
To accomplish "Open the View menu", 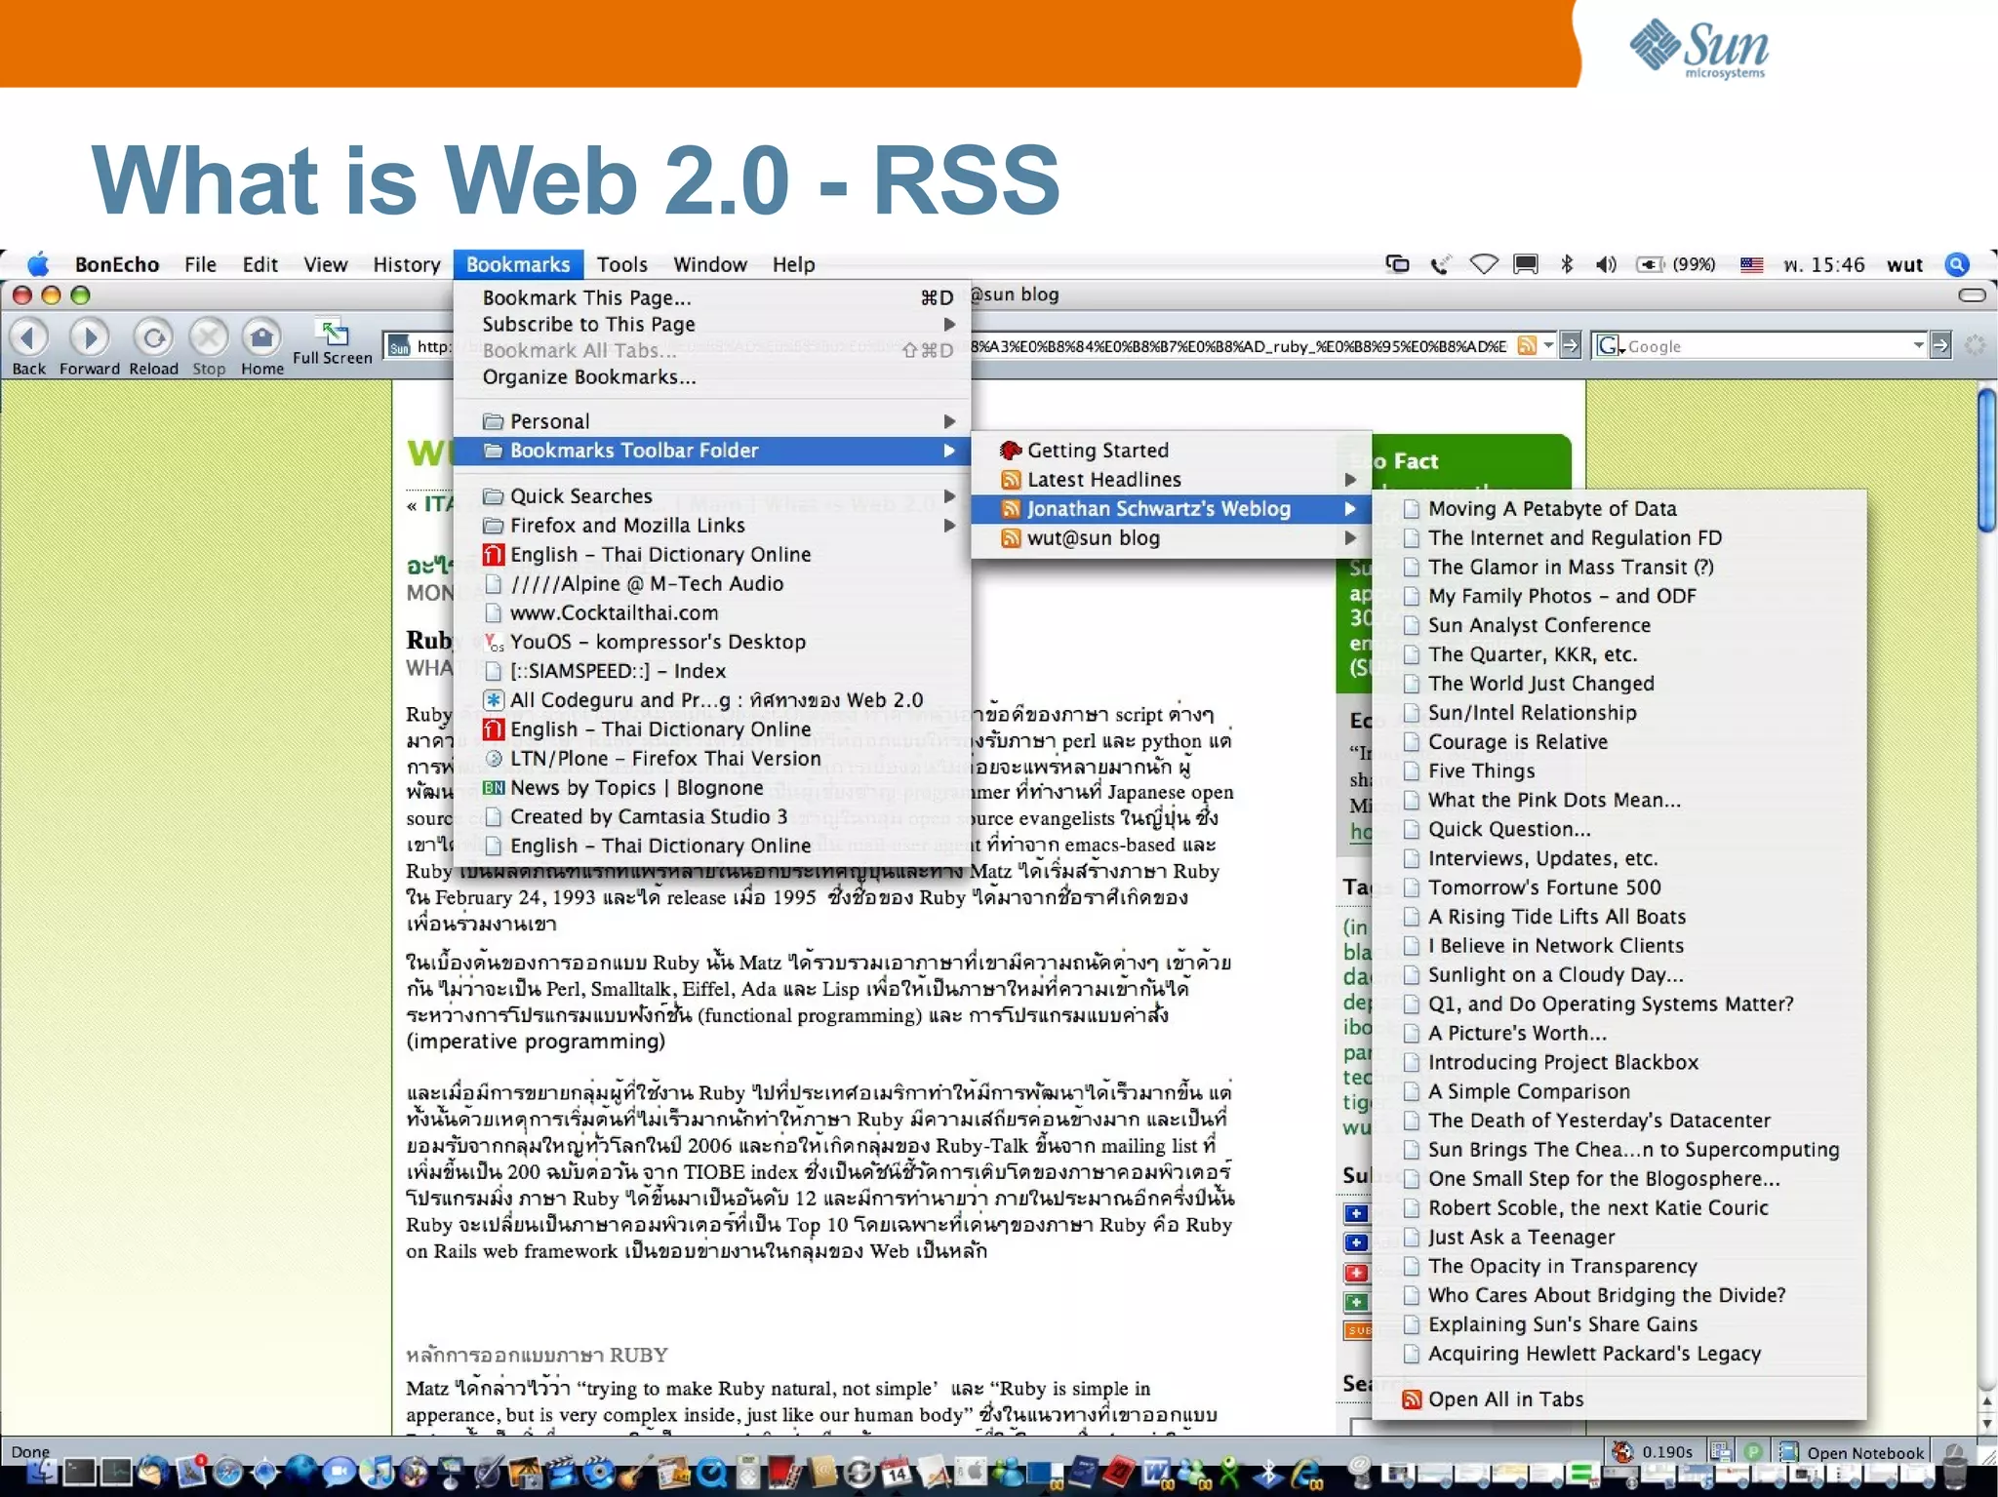I will pos(325,264).
